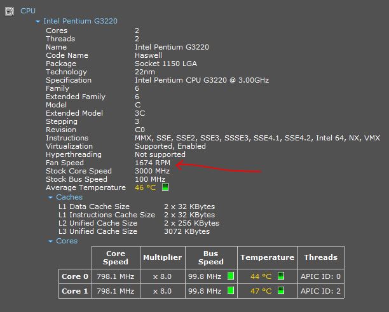Click the Stepping label
The image size is (389, 312).
pos(62,121)
